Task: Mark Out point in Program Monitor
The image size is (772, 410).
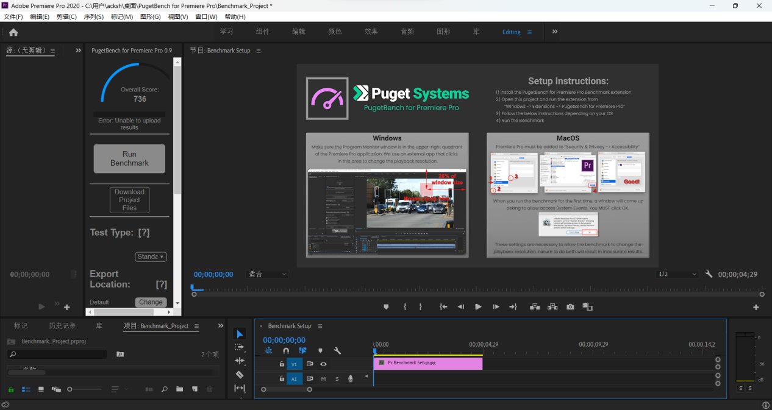Action: click(420, 307)
